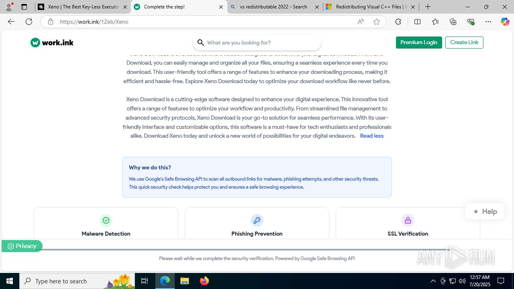Click the search magnifier icon on work.ink
The image size is (514, 289).
[201, 43]
